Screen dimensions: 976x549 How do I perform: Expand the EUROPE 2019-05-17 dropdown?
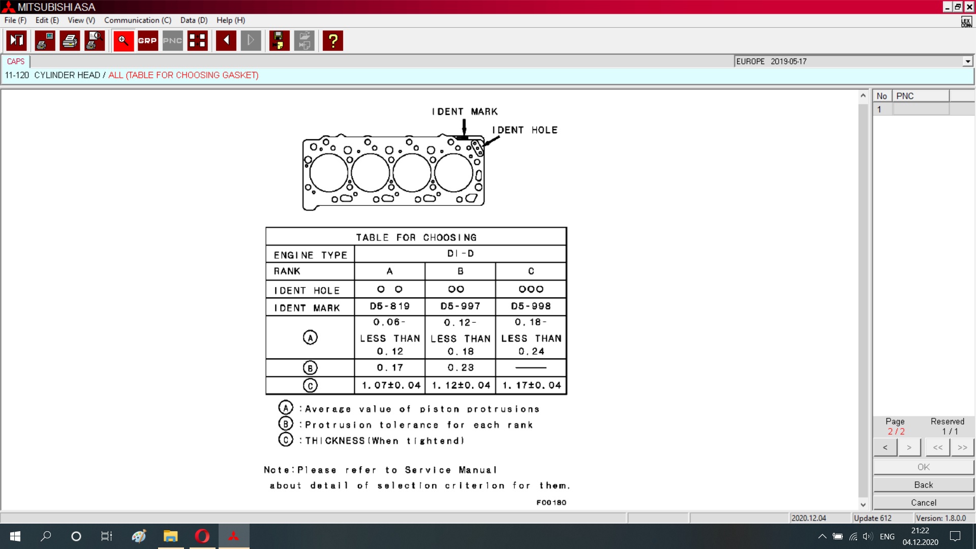967,62
